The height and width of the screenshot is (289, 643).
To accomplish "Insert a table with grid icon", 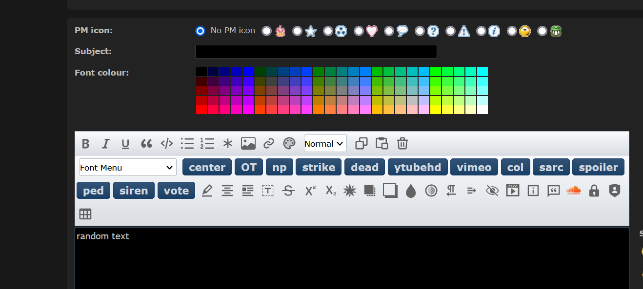I will tap(85, 214).
